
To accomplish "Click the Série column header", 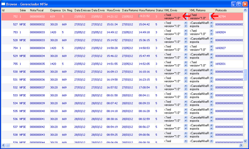I will pos(24,10).
